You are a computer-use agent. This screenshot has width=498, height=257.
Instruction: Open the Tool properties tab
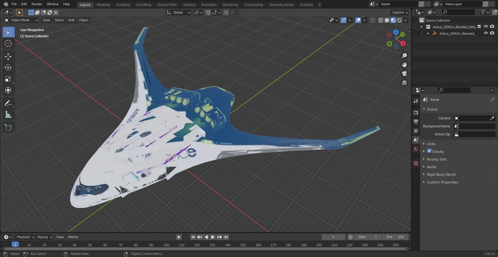pyautogui.click(x=416, y=101)
